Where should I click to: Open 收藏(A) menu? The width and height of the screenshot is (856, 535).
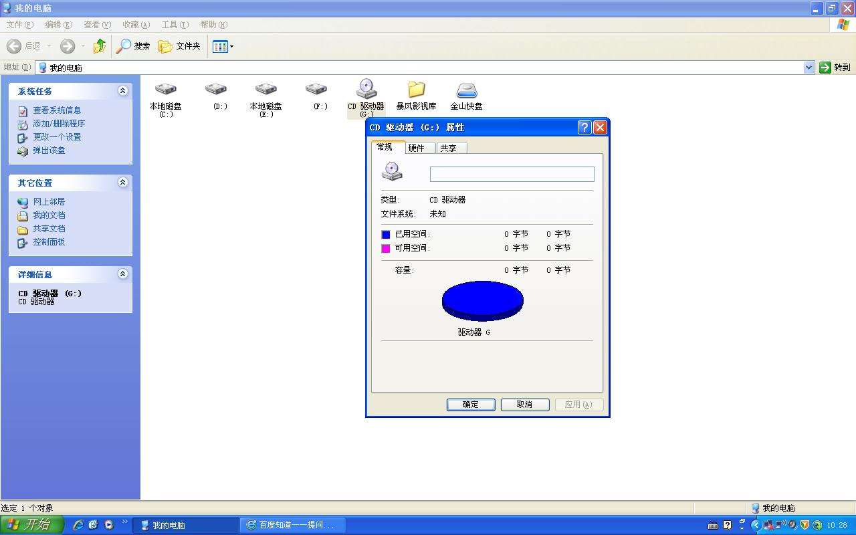(x=136, y=25)
